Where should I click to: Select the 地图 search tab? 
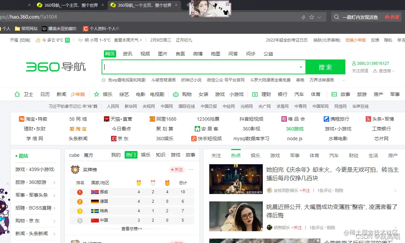click(215, 54)
